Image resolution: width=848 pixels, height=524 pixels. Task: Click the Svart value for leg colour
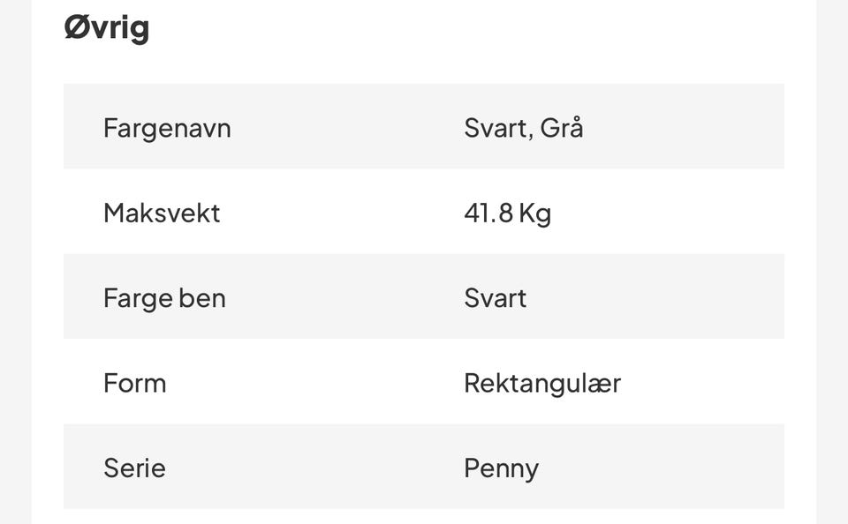496,298
